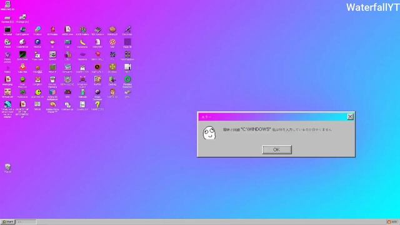Viewport: 400px width, 225px height.
Task: Open the Arena 93 Multiplayer cube icon
Action: tap(52, 92)
